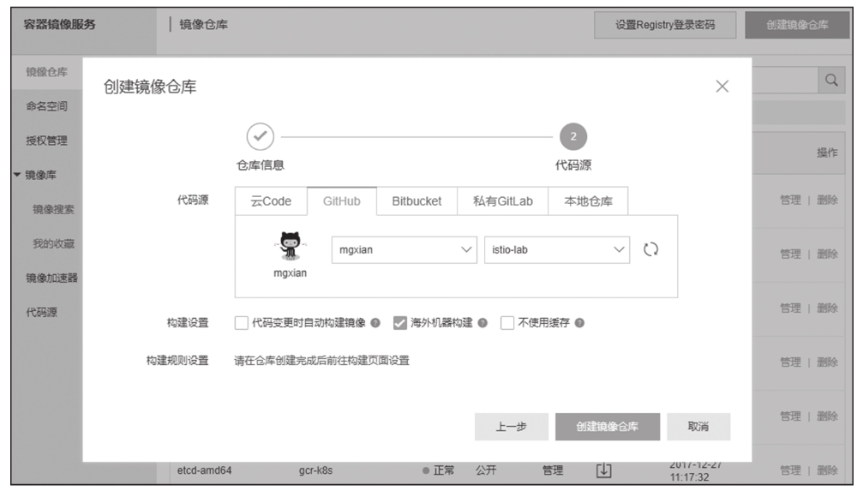Enable 代码变更时自动构建镜像 checkbox
This screenshot has width=863, height=491.
point(242,323)
